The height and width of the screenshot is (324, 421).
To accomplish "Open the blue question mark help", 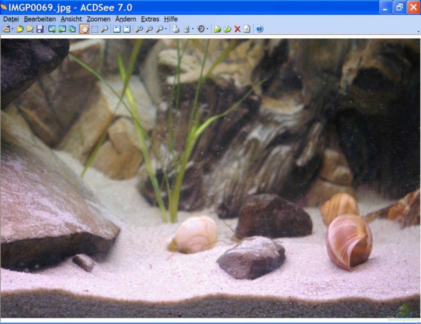I will (x=259, y=29).
